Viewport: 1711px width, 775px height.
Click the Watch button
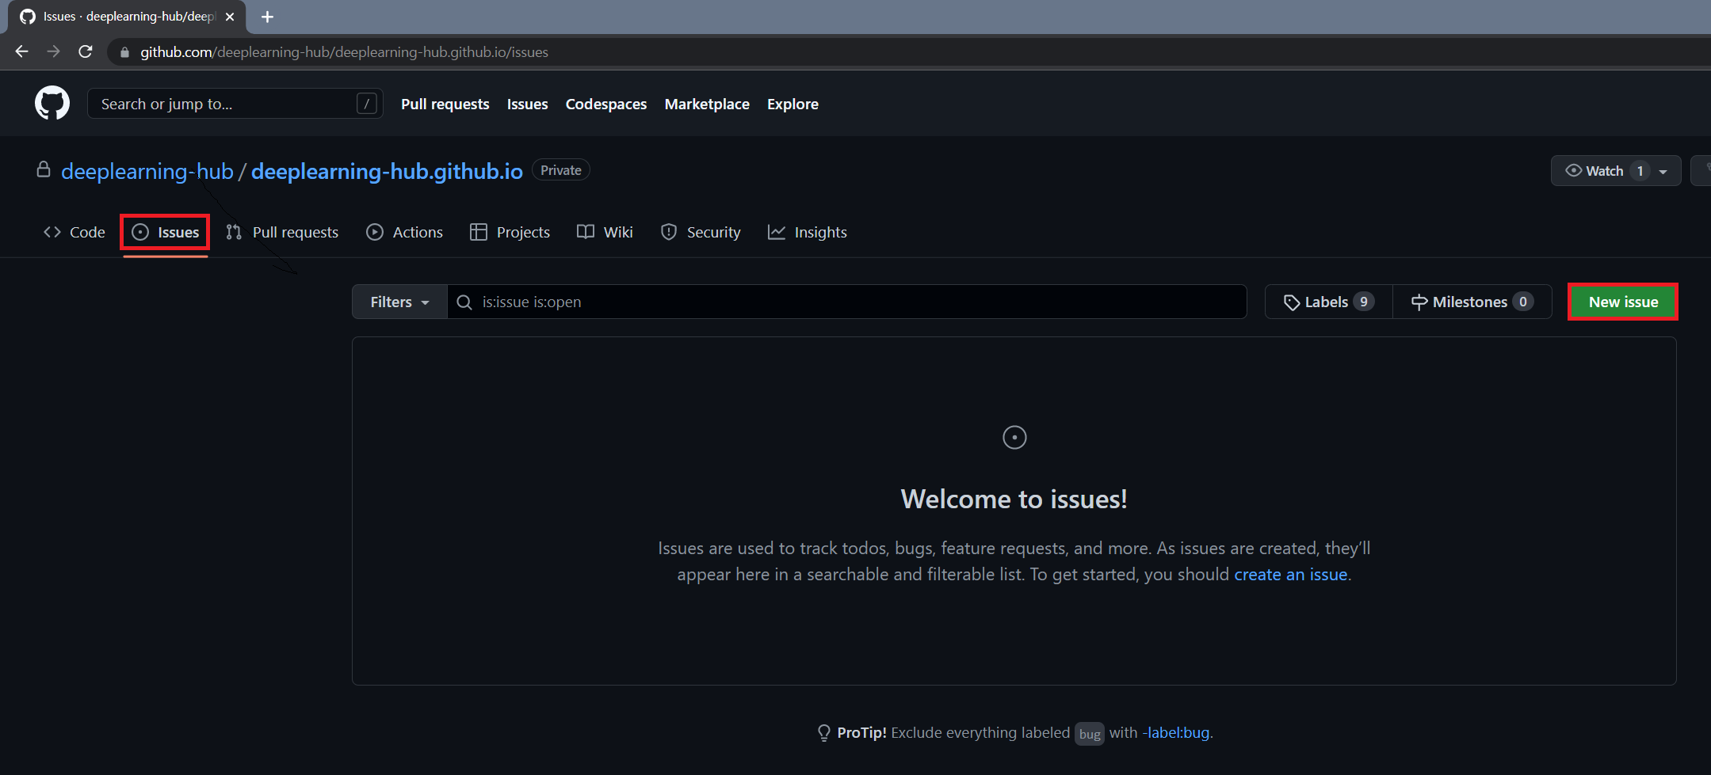(x=1615, y=171)
